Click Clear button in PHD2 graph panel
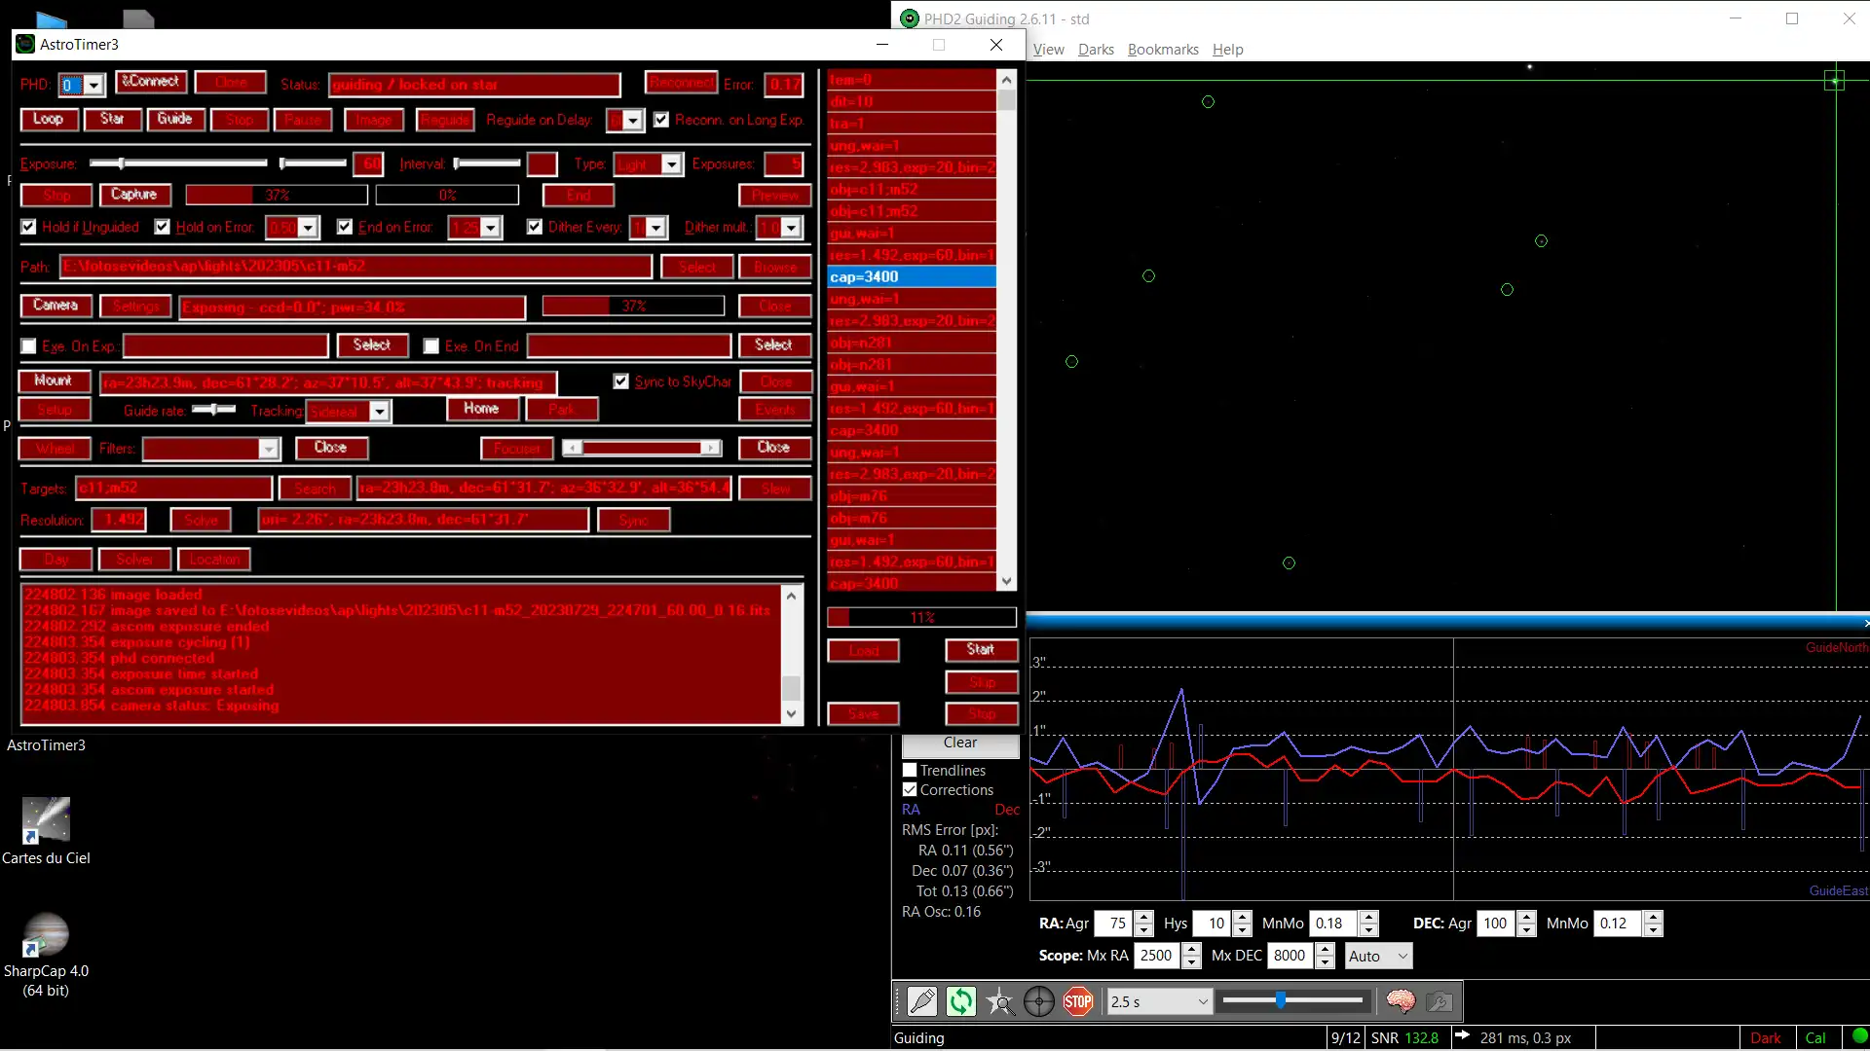The height and width of the screenshot is (1051, 1870). coord(960,743)
